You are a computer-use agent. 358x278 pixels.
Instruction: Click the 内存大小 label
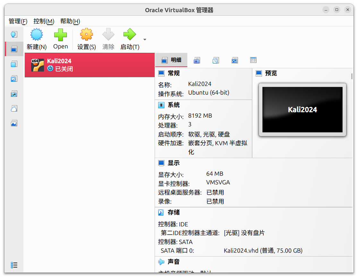pos(171,117)
